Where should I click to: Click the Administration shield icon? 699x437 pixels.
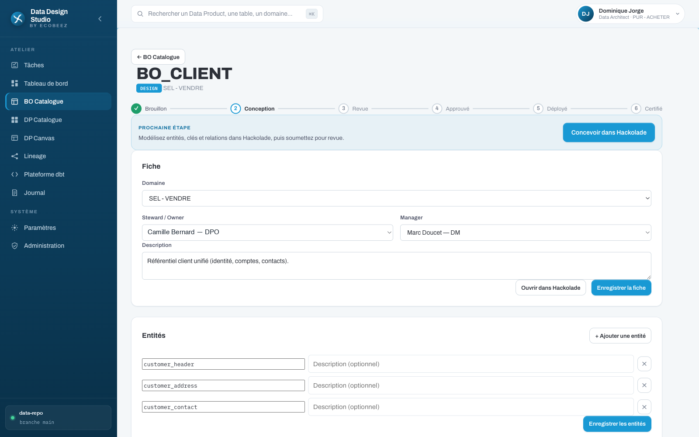tap(14, 246)
